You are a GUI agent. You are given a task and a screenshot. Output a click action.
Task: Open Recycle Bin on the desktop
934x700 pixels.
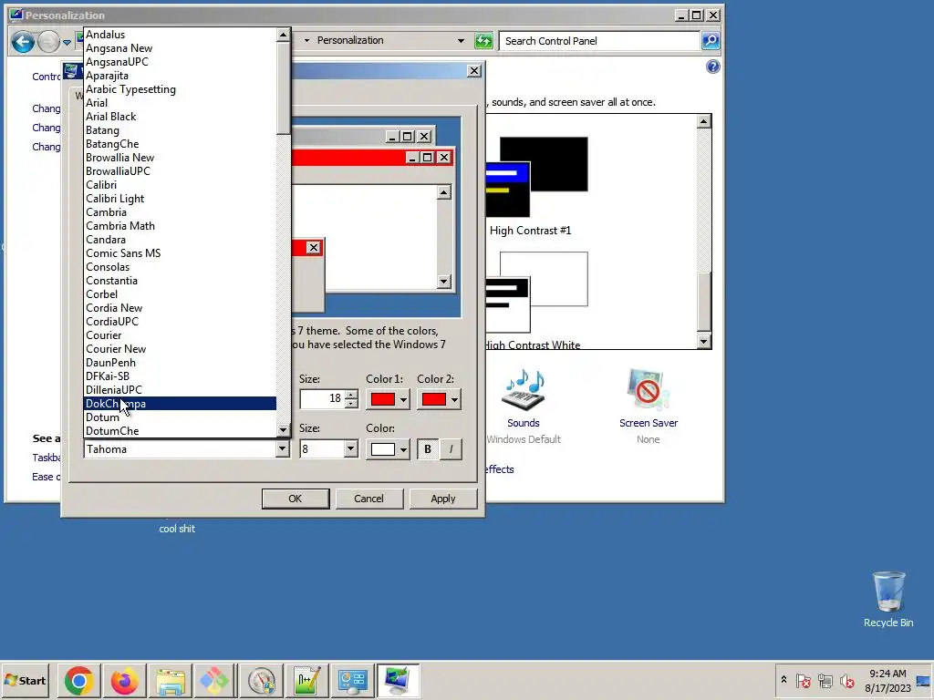tap(888, 599)
